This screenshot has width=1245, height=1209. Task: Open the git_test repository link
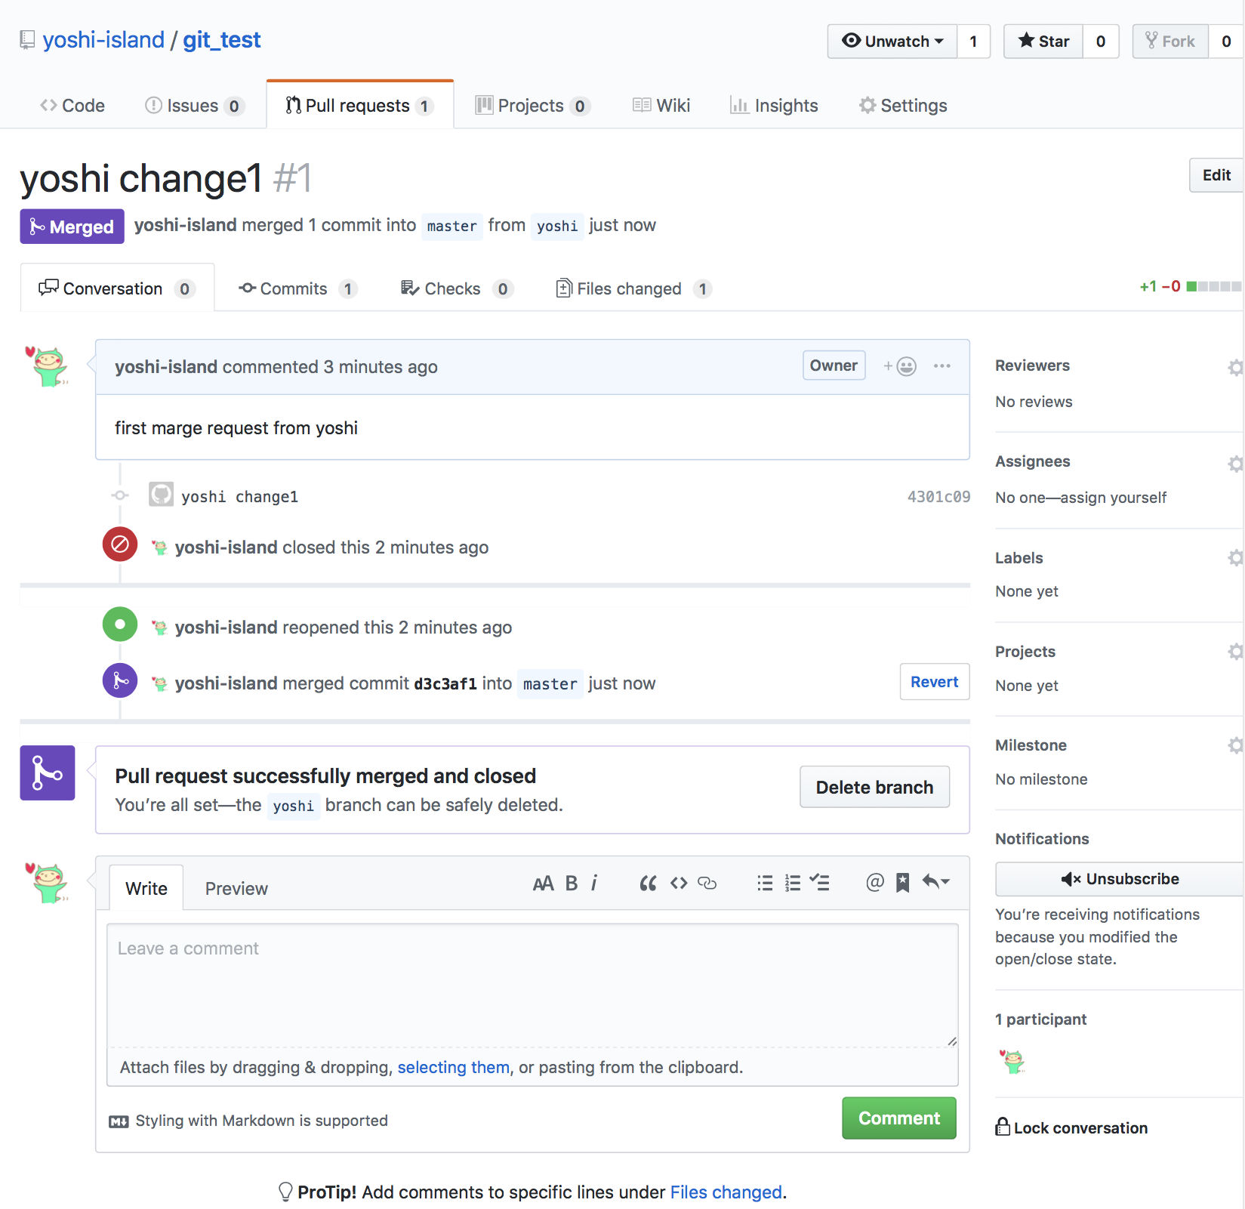point(221,39)
